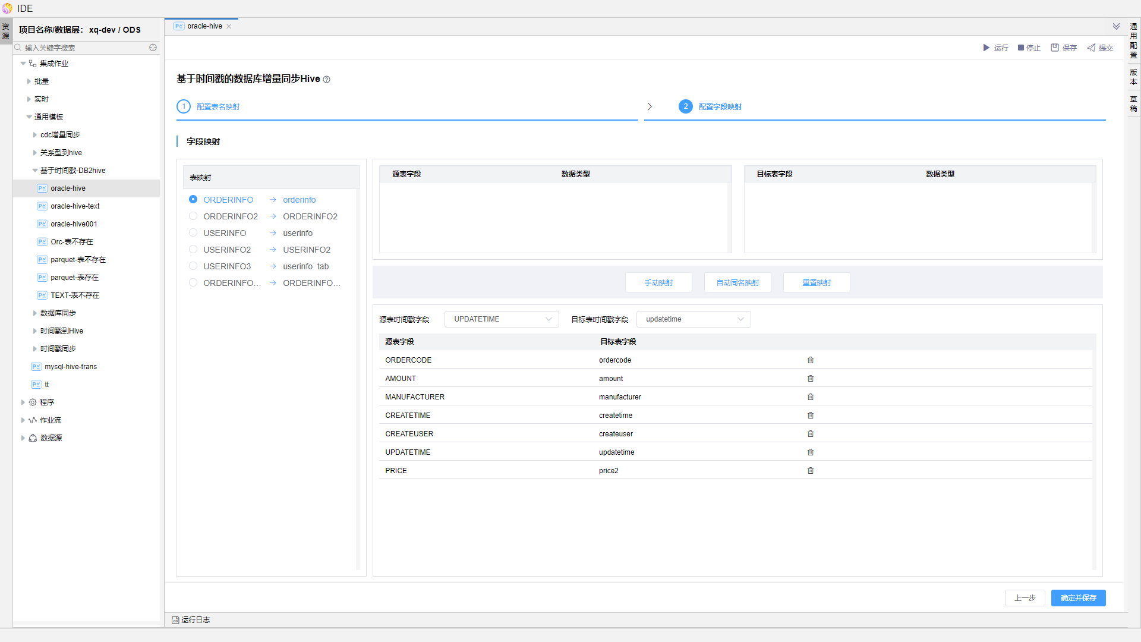This screenshot has width=1141, height=642.
Task: Click the Stop (停止) toolbar icon
Action: pyautogui.click(x=1021, y=48)
